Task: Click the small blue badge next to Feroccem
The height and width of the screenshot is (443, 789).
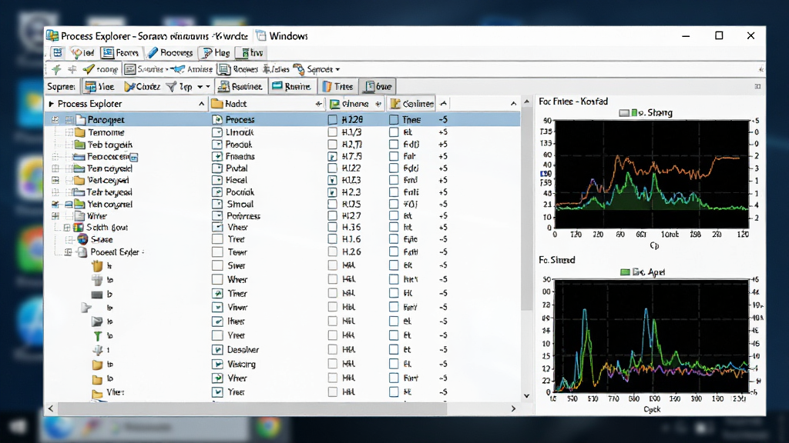Action: [x=134, y=157]
